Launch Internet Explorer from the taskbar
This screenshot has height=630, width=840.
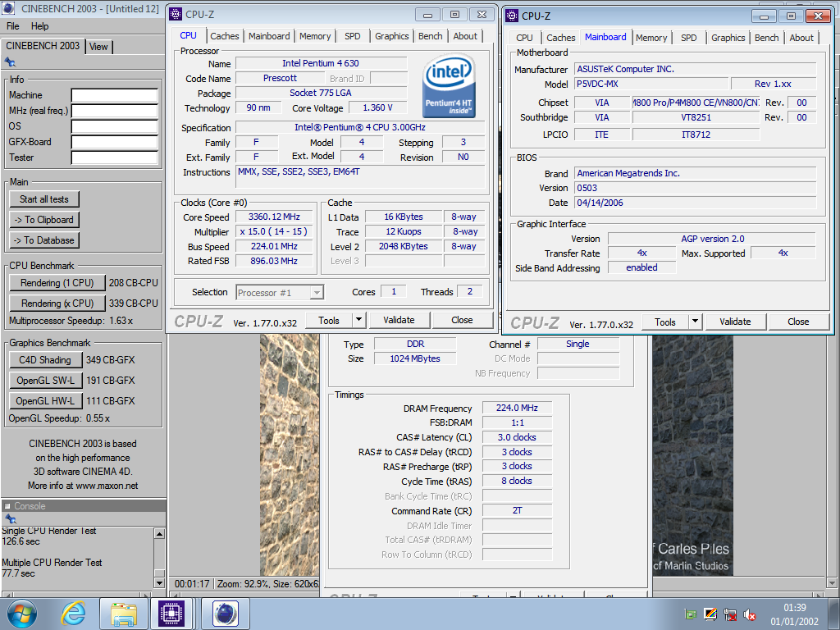pyautogui.click(x=73, y=614)
